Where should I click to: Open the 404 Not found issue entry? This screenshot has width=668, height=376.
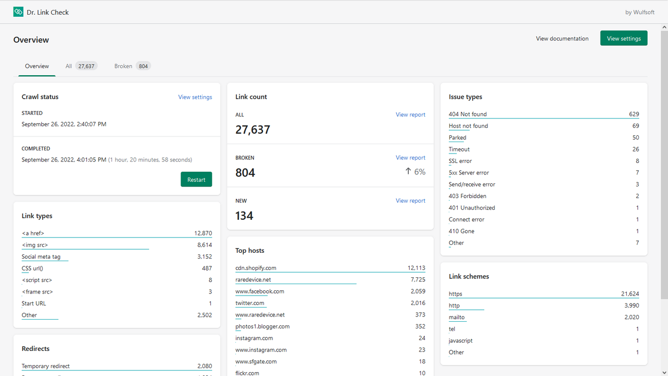pyautogui.click(x=468, y=114)
